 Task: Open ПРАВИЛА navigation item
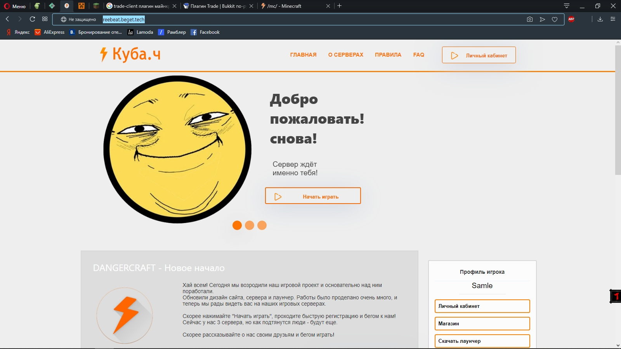388,55
